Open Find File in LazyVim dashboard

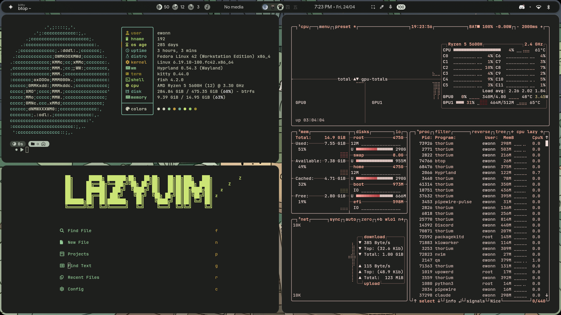tap(139, 231)
